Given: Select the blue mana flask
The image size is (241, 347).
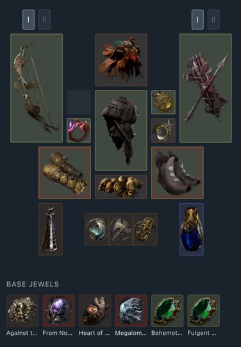Looking at the screenshot, I should [x=192, y=229].
